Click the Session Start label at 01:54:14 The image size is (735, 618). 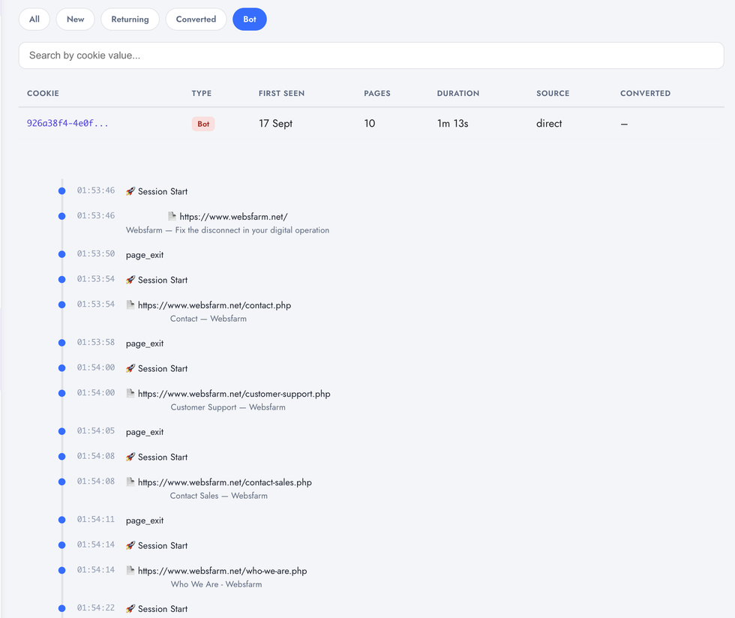(163, 546)
